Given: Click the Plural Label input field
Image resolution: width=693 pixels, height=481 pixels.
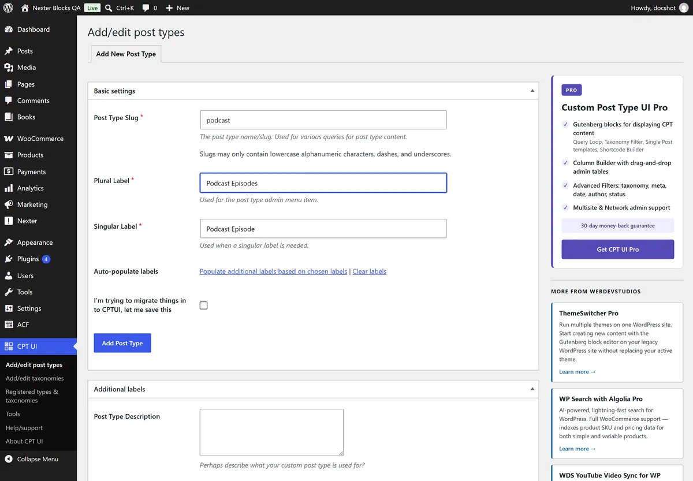Looking at the screenshot, I should 323,183.
